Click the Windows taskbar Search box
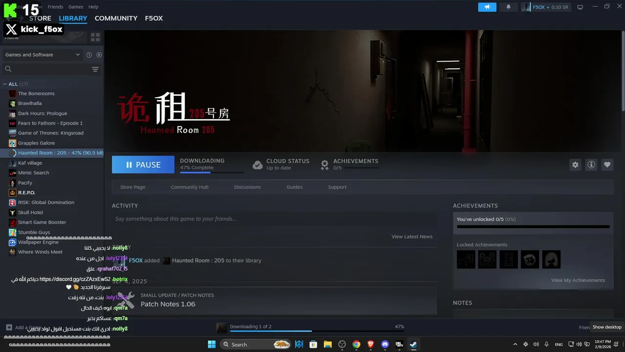This screenshot has width=625, height=352. tap(256, 344)
